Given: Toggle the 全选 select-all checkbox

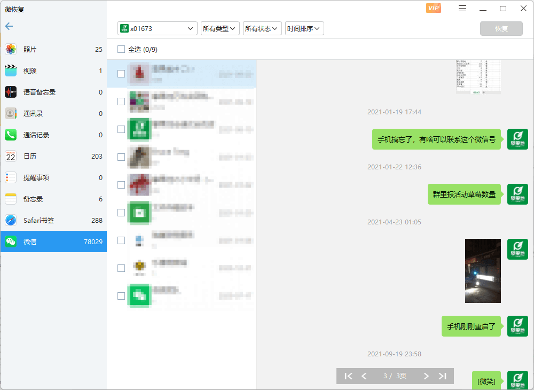Looking at the screenshot, I should [120, 49].
